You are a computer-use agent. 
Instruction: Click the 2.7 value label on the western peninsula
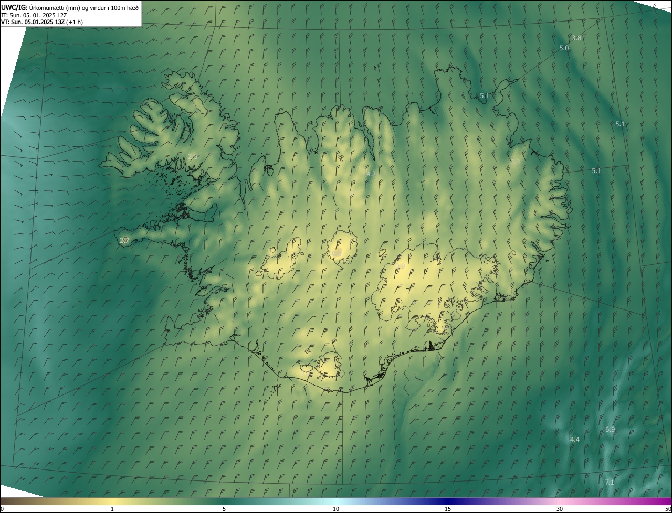(x=124, y=240)
